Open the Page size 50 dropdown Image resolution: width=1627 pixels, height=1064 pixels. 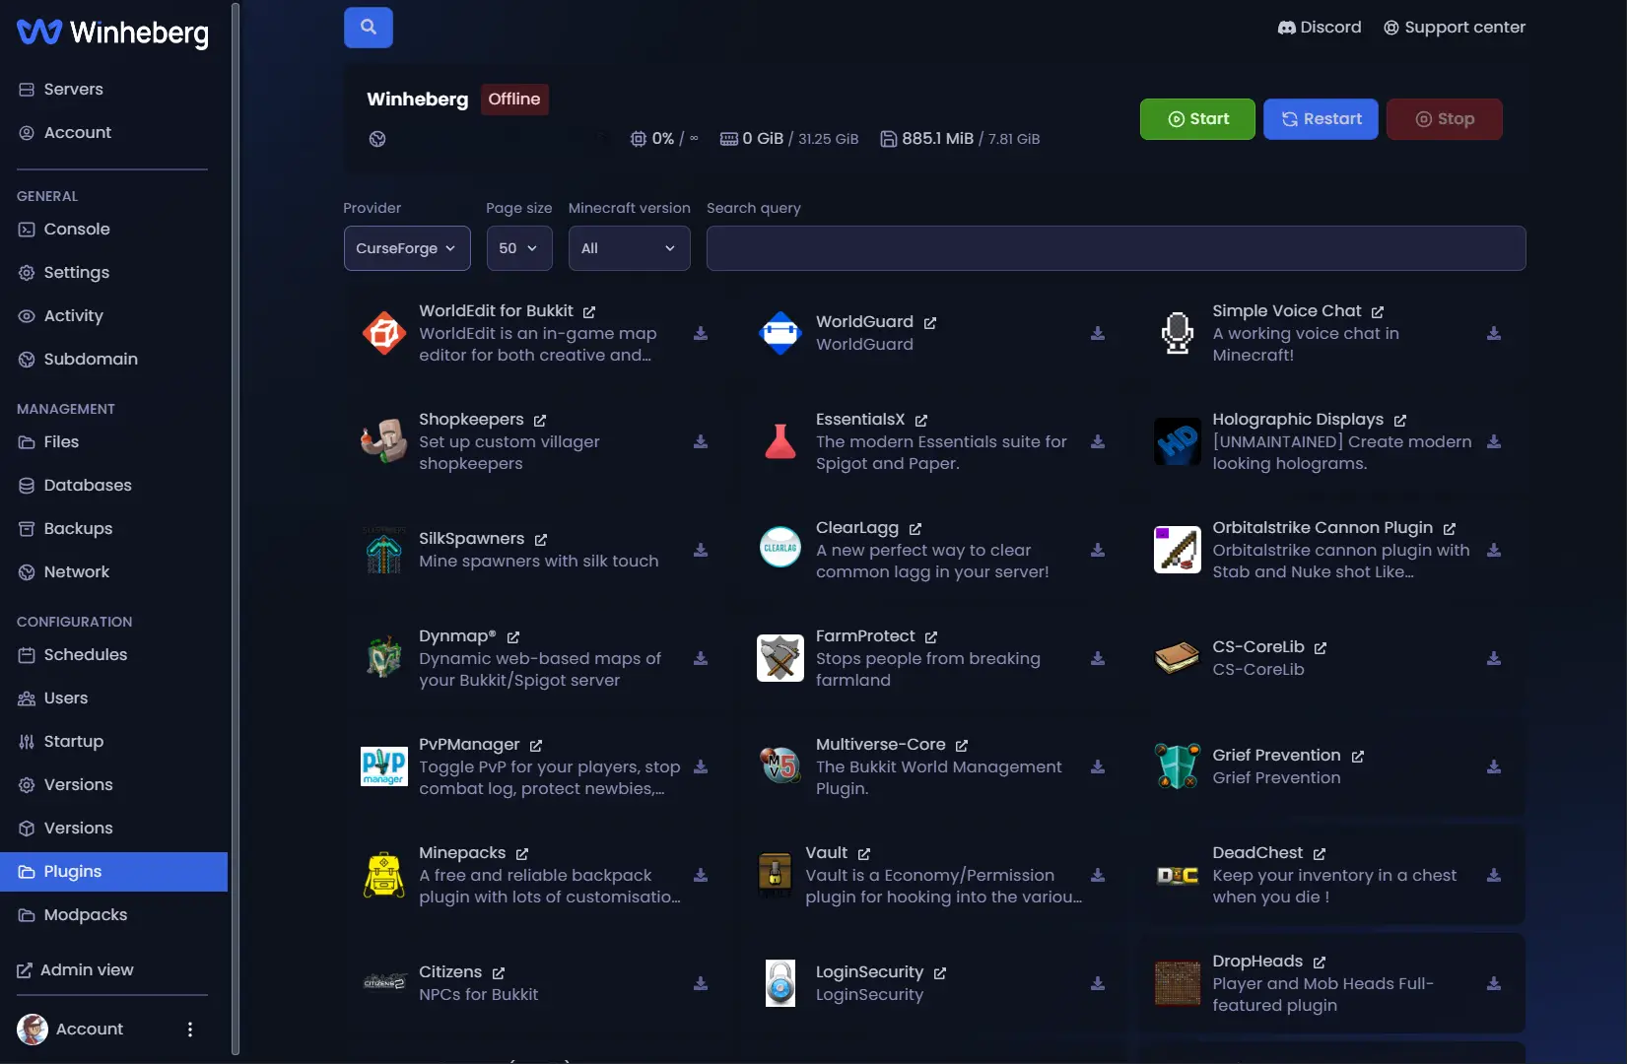(x=519, y=248)
